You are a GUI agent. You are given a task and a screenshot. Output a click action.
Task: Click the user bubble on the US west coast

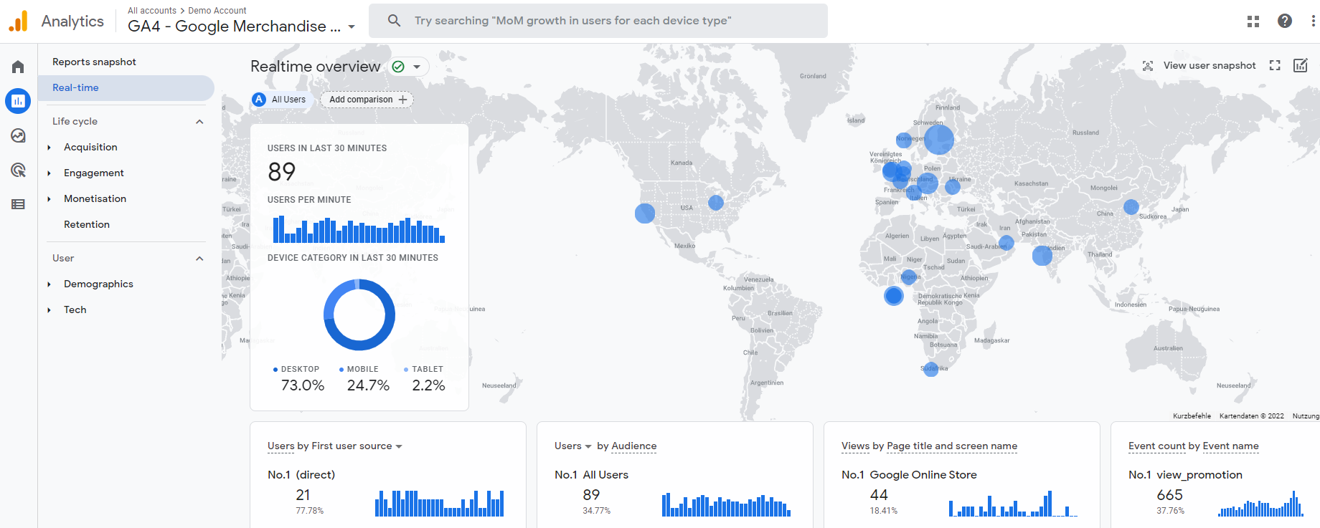tap(645, 213)
